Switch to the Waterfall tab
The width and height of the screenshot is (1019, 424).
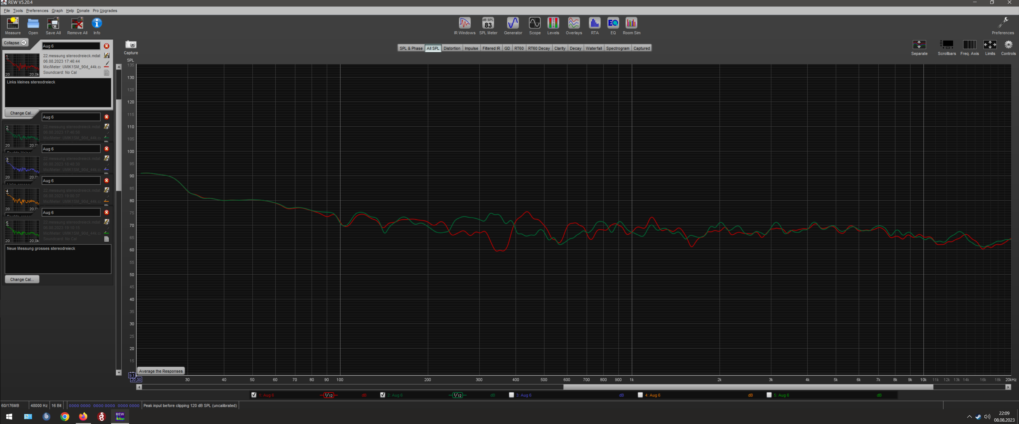[593, 48]
